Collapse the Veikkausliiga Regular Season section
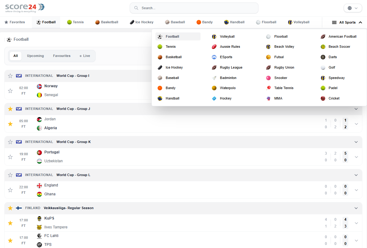Screen dimensions: 367x248 click(356, 208)
